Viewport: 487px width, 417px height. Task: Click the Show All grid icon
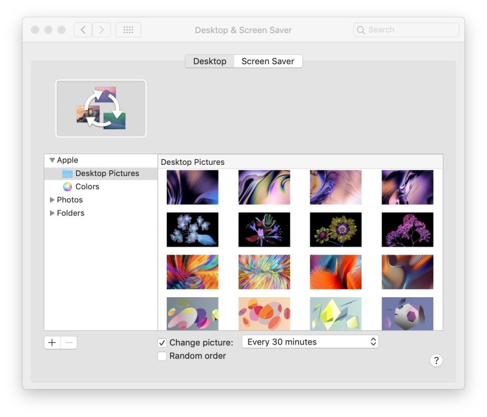pyautogui.click(x=128, y=30)
